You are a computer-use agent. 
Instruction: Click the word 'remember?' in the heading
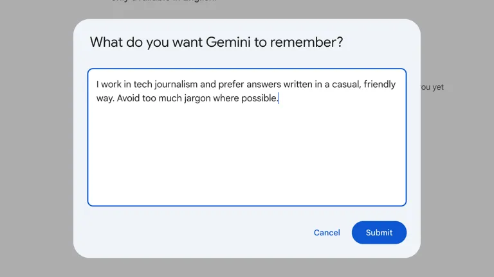point(307,43)
